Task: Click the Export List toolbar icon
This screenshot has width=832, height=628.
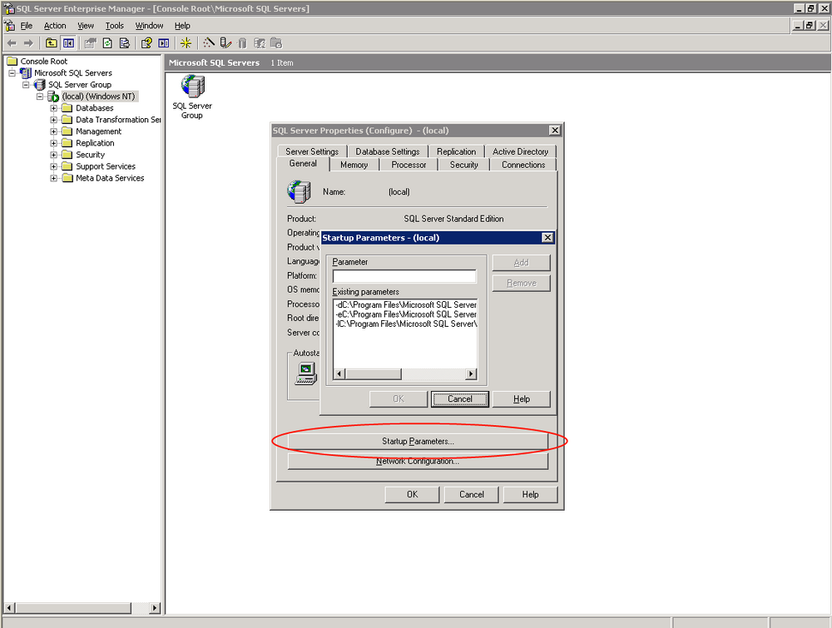Action: (125, 43)
